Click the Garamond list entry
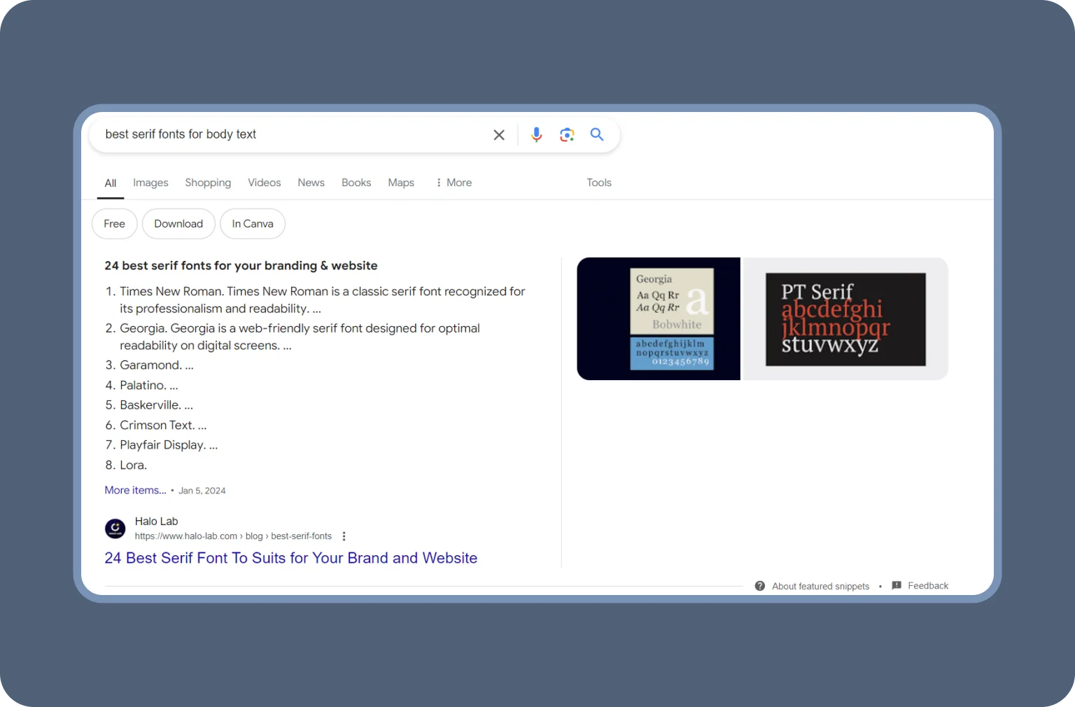The height and width of the screenshot is (707, 1075). point(156,365)
